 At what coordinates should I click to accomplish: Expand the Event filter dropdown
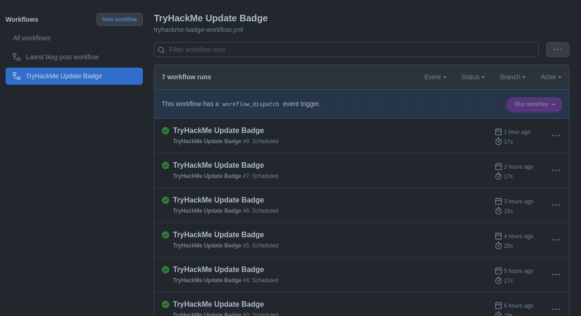click(435, 77)
